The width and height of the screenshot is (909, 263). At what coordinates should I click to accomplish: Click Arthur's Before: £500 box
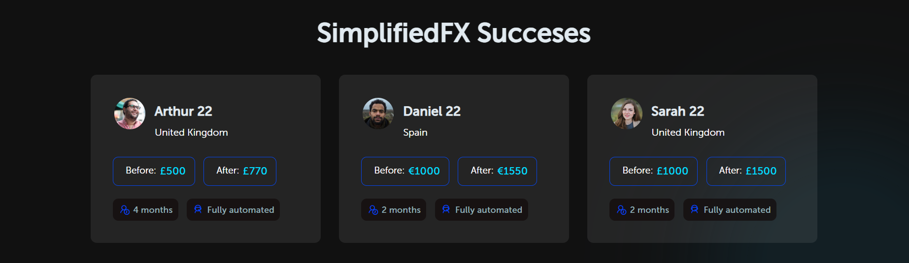(154, 171)
